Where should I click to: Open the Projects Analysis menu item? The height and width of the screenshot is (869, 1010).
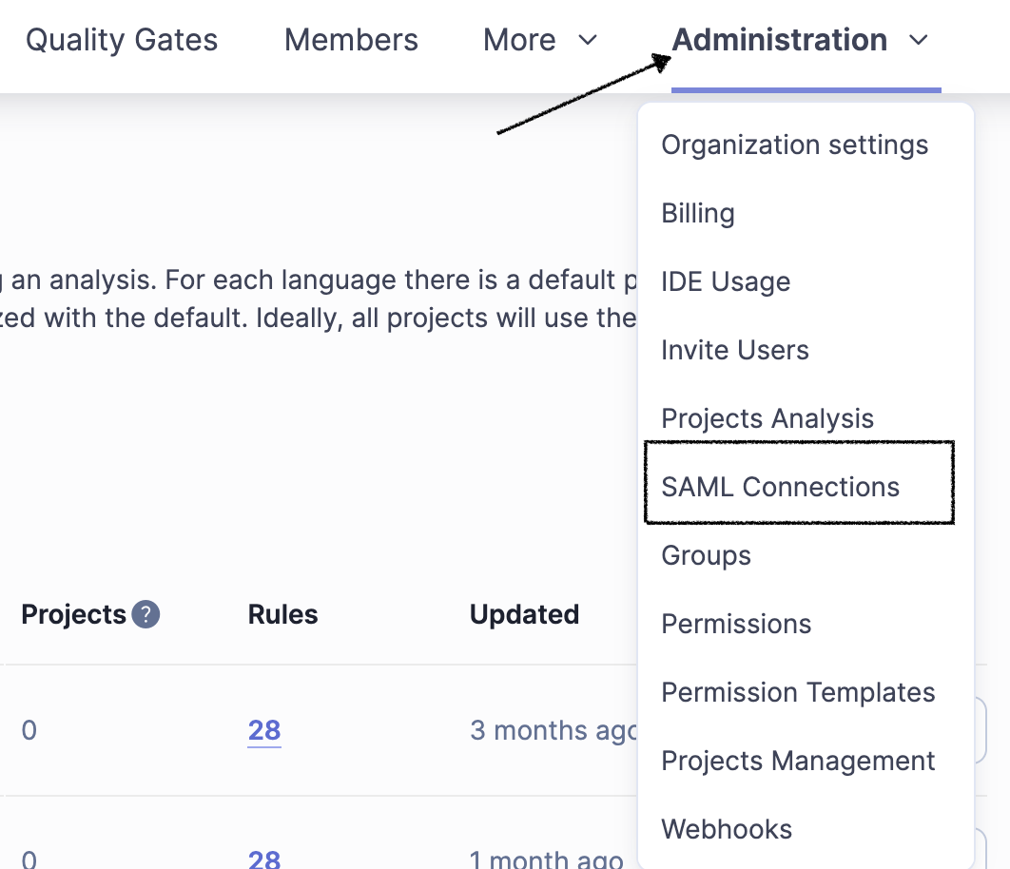(767, 419)
